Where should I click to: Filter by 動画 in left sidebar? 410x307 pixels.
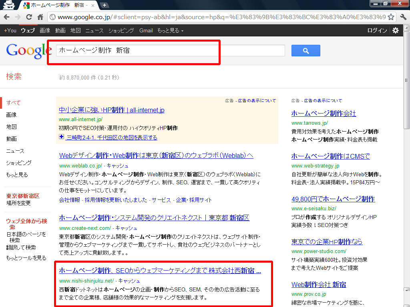[11, 139]
